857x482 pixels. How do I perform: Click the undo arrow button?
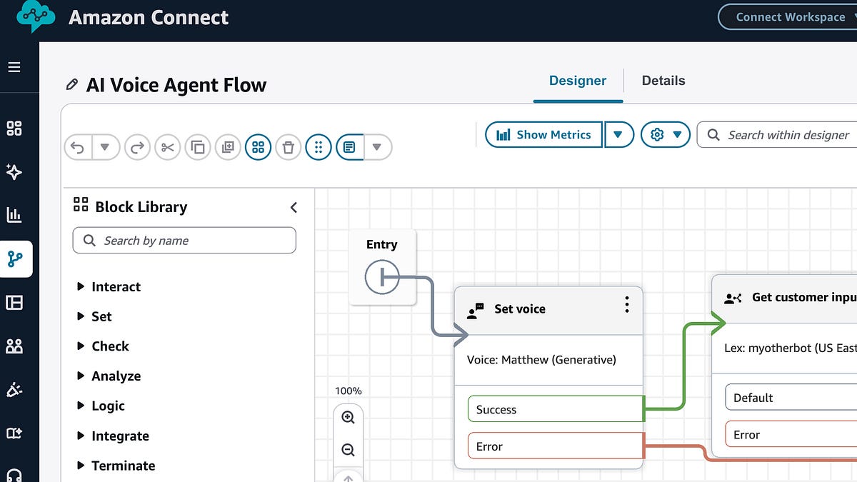78,148
